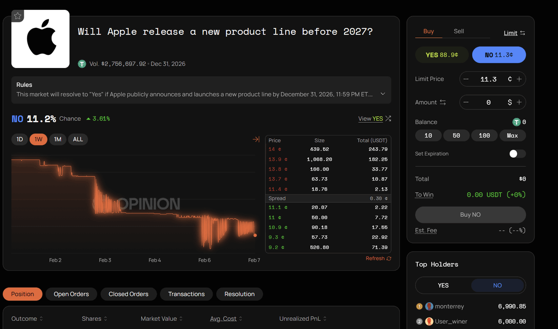Show YES top holders

point(443,285)
